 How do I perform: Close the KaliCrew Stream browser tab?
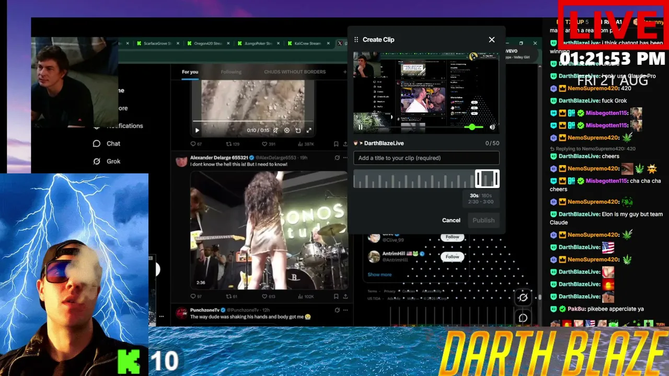pyautogui.click(x=327, y=43)
